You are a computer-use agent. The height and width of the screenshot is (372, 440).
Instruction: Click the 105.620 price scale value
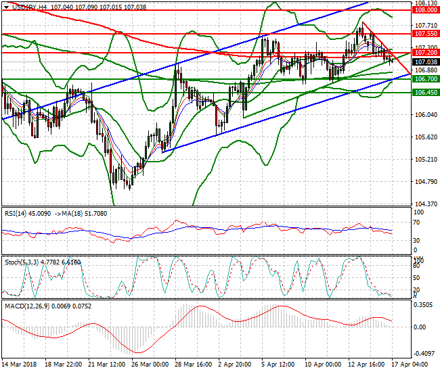coord(426,137)
